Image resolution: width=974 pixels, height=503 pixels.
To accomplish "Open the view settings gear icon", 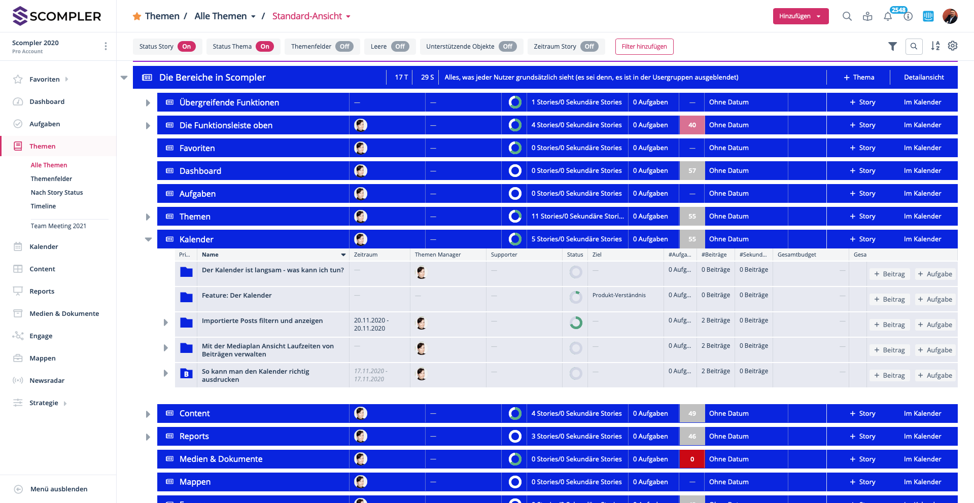I will pyautogui.click(x=953, y=46).
